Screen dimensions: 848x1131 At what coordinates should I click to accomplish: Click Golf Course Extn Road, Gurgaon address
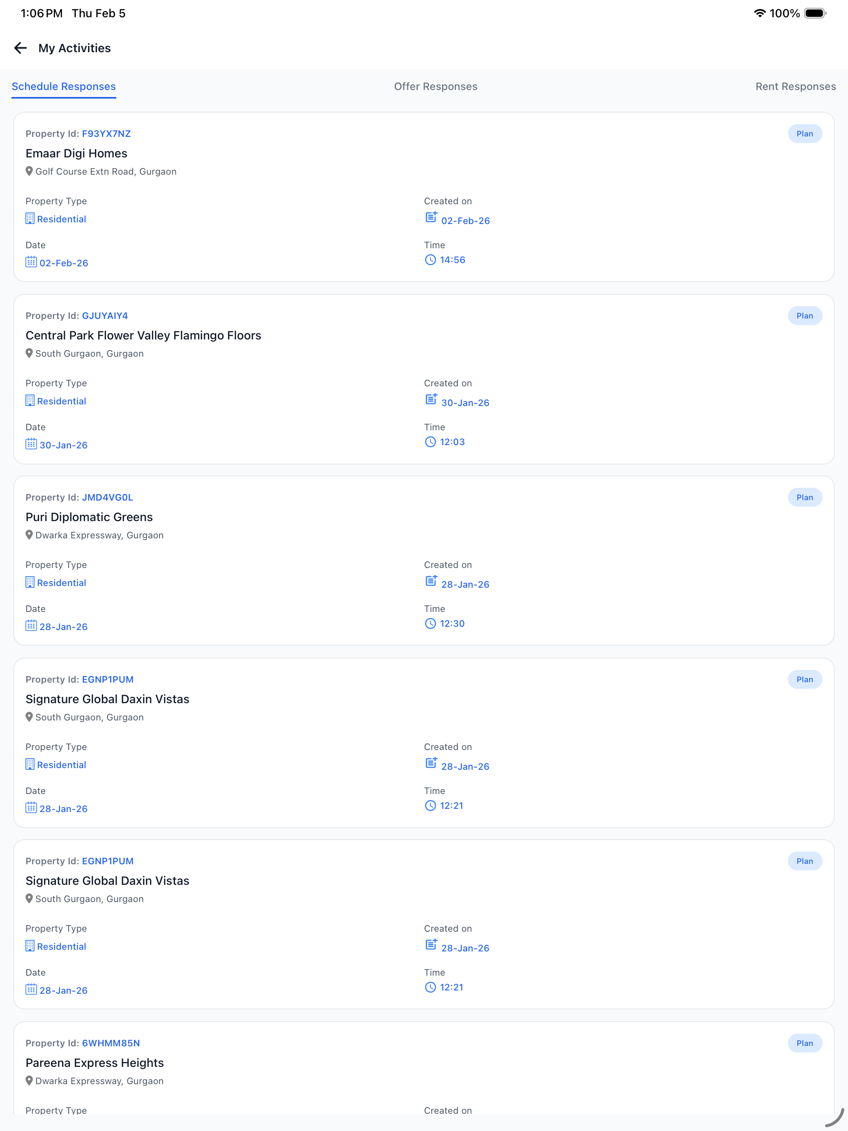tap(106, 171)
